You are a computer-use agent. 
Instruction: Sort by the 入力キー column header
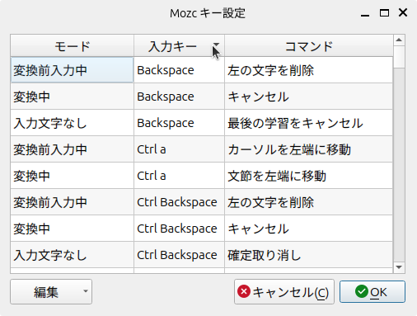point(179,46)
